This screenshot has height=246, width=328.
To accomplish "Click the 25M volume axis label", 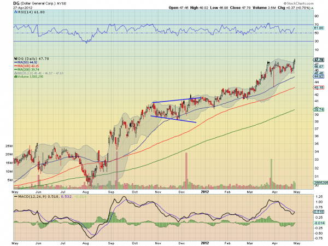I will click(x=9, y=146).
